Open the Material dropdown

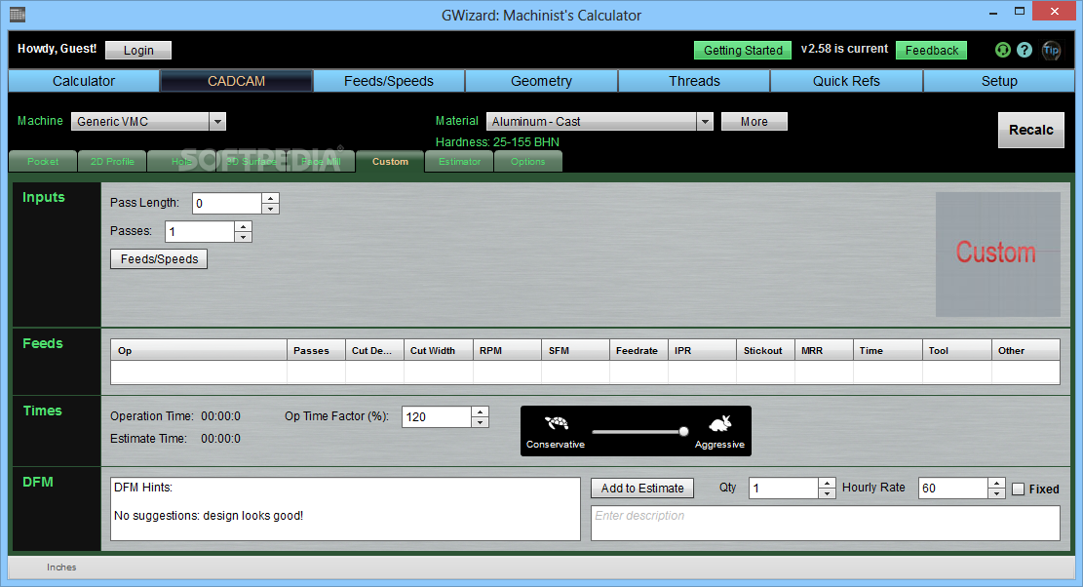tap(705, 122)
